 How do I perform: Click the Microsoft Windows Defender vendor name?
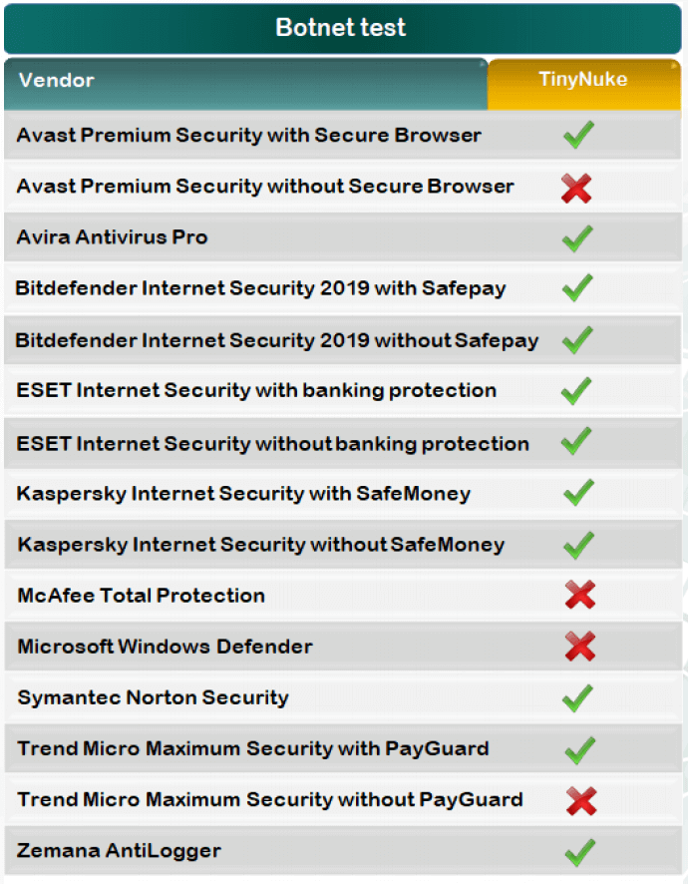coord(165,647)
